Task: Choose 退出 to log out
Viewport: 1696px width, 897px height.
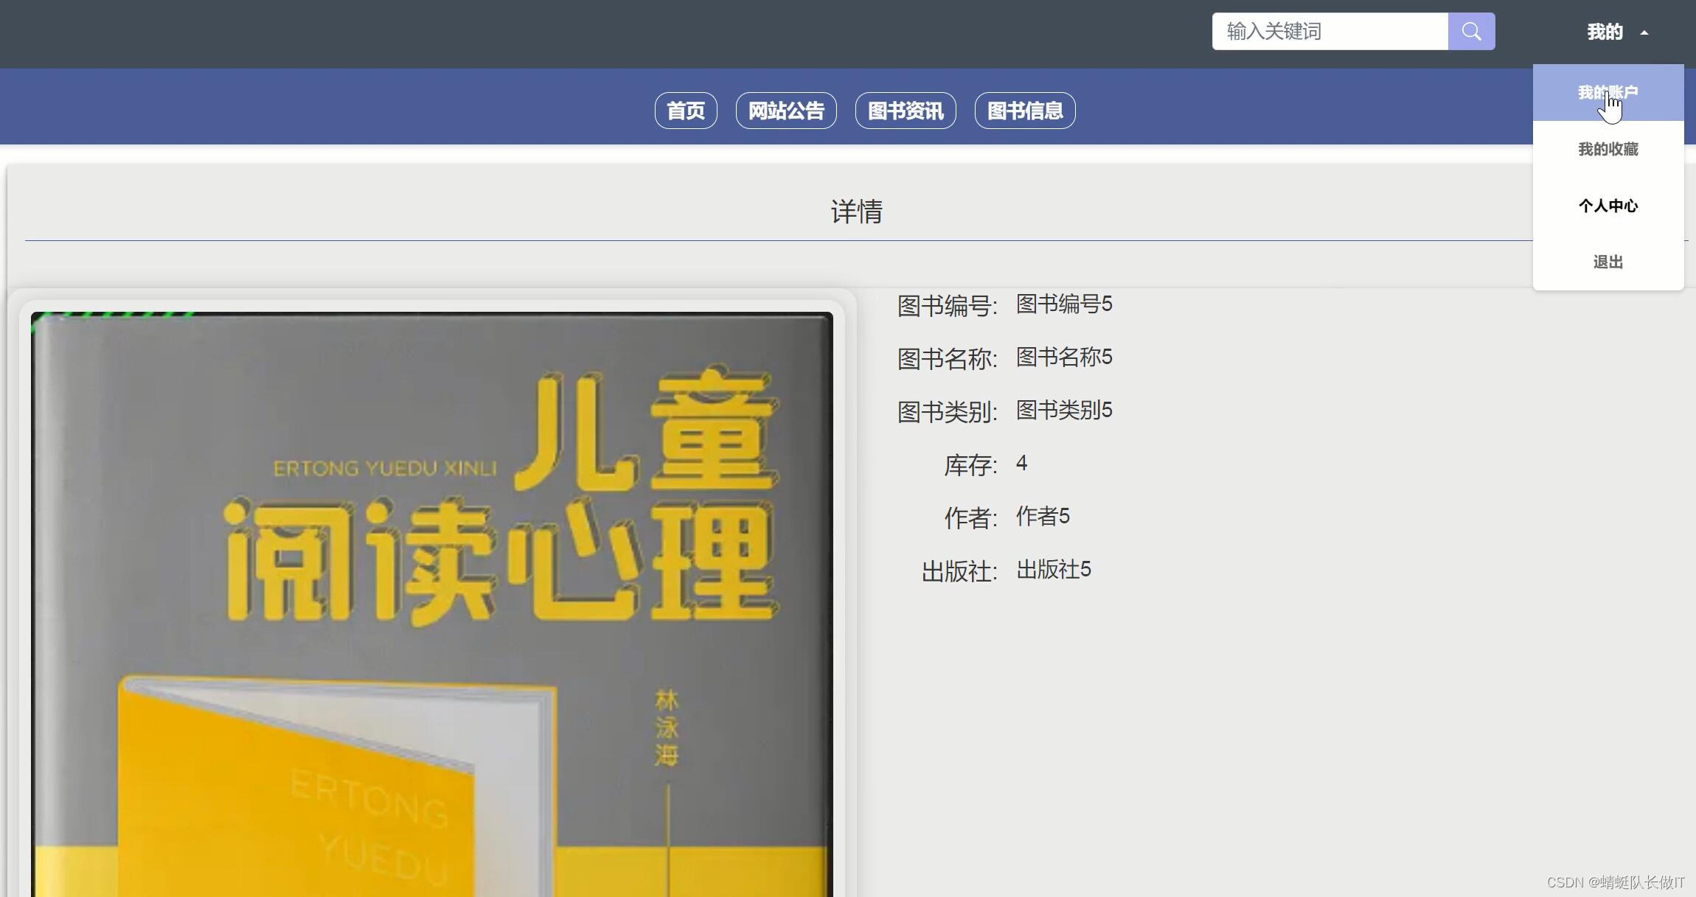Action: click(x=1608, y=262)
